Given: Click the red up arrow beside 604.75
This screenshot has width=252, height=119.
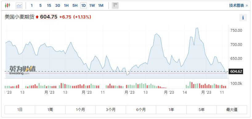Looking at the screenshot, I should pyautogui.click(x=37, y=17).
